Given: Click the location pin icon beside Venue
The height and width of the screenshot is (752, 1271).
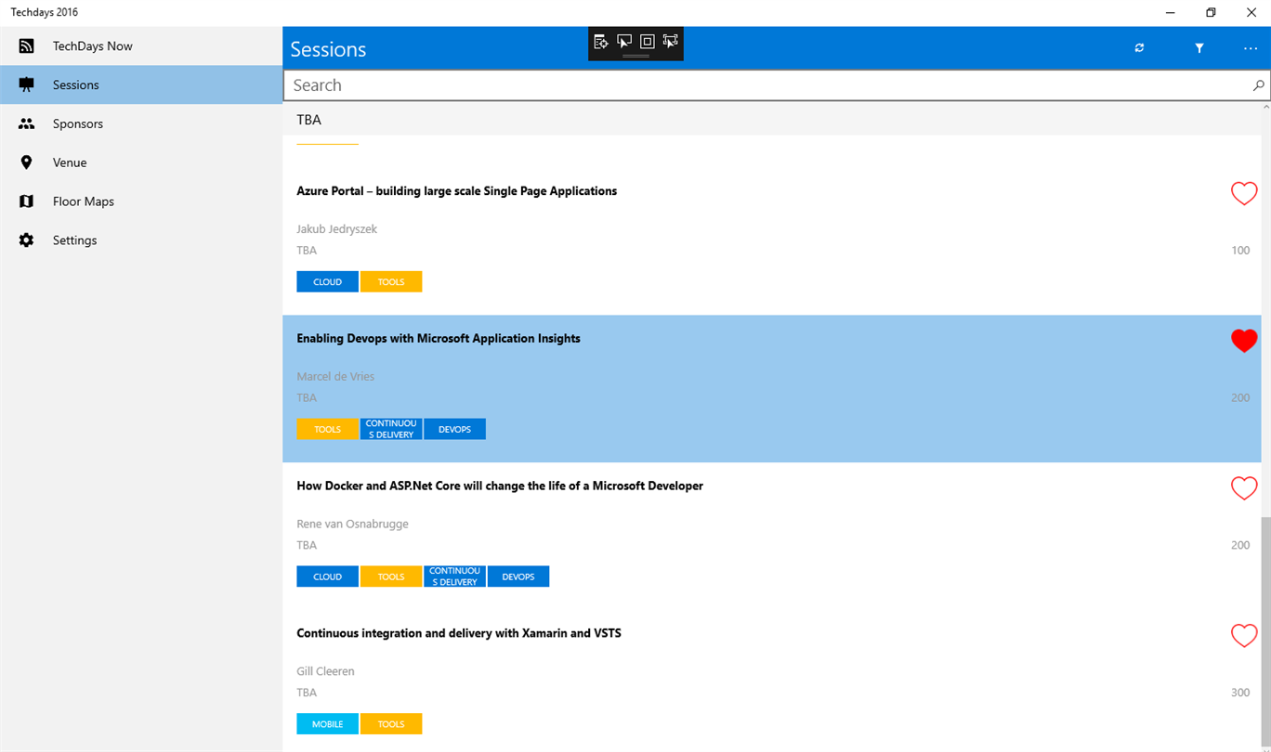Looking at the screenshot, I should (x=26, y=162).
